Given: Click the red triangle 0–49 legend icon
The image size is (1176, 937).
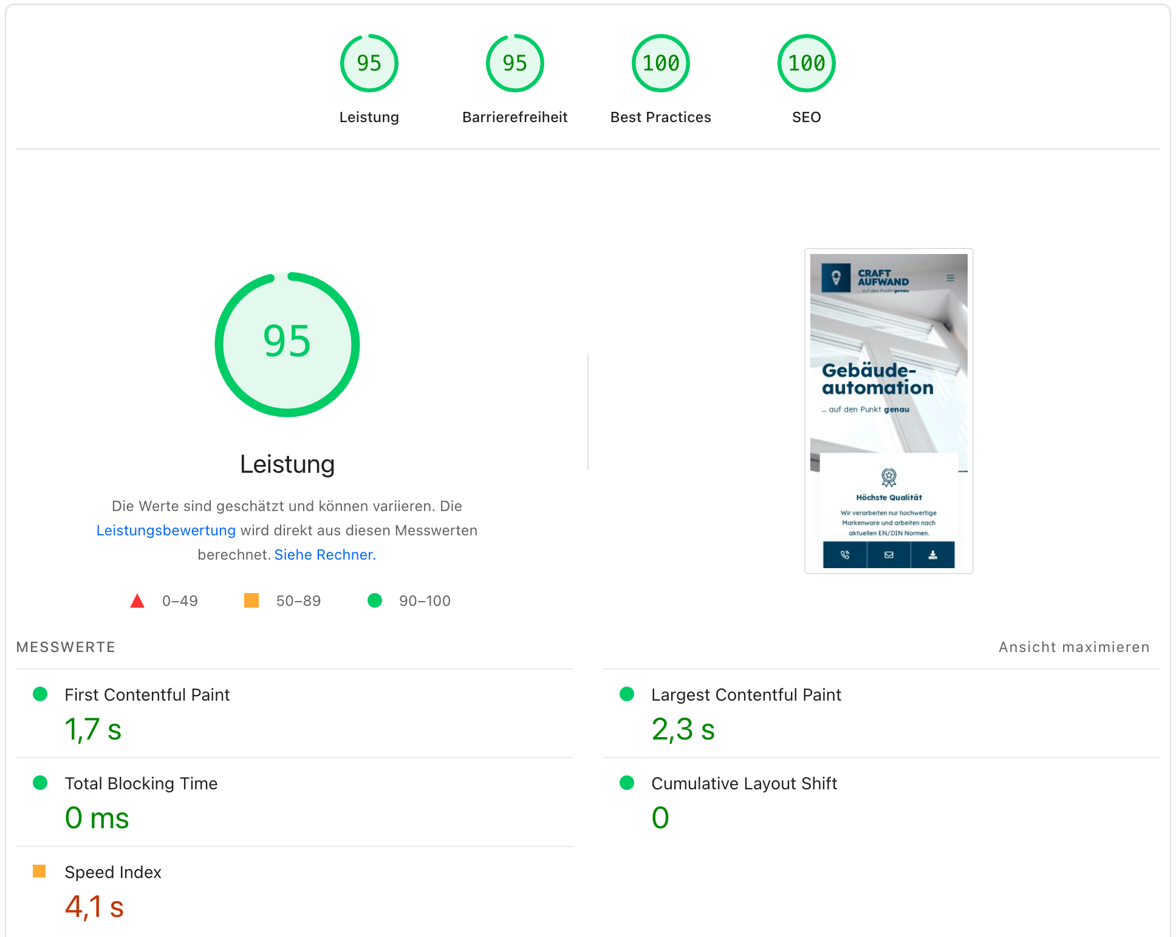Looking at the screenshot, I should click(137, 601).
